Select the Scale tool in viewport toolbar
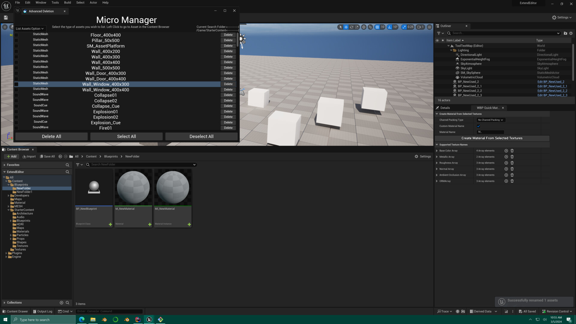The width and height of the screenshot is (576, 324). point(357,27)
